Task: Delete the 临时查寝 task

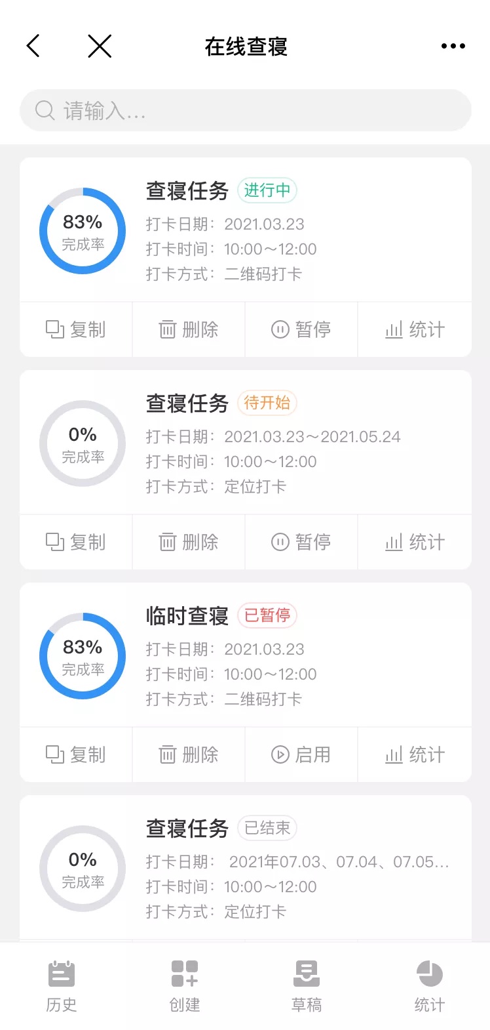Action: click(189, 754)
